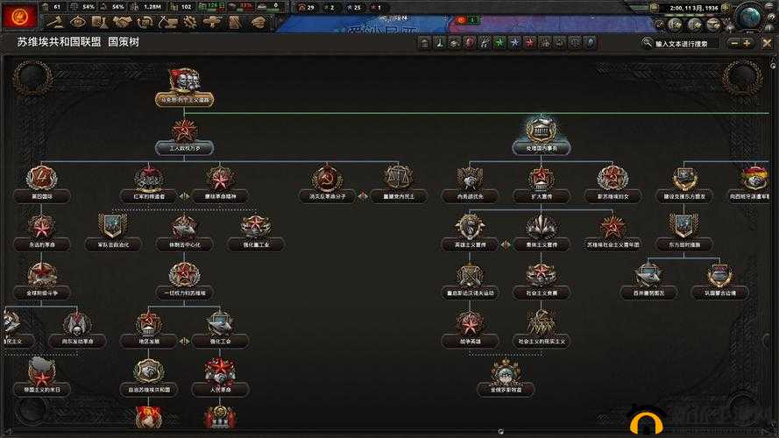This screenshot has width=779, height=438.
Task: Select the 军队去政治化 focus
Action: tap(113, 232)
